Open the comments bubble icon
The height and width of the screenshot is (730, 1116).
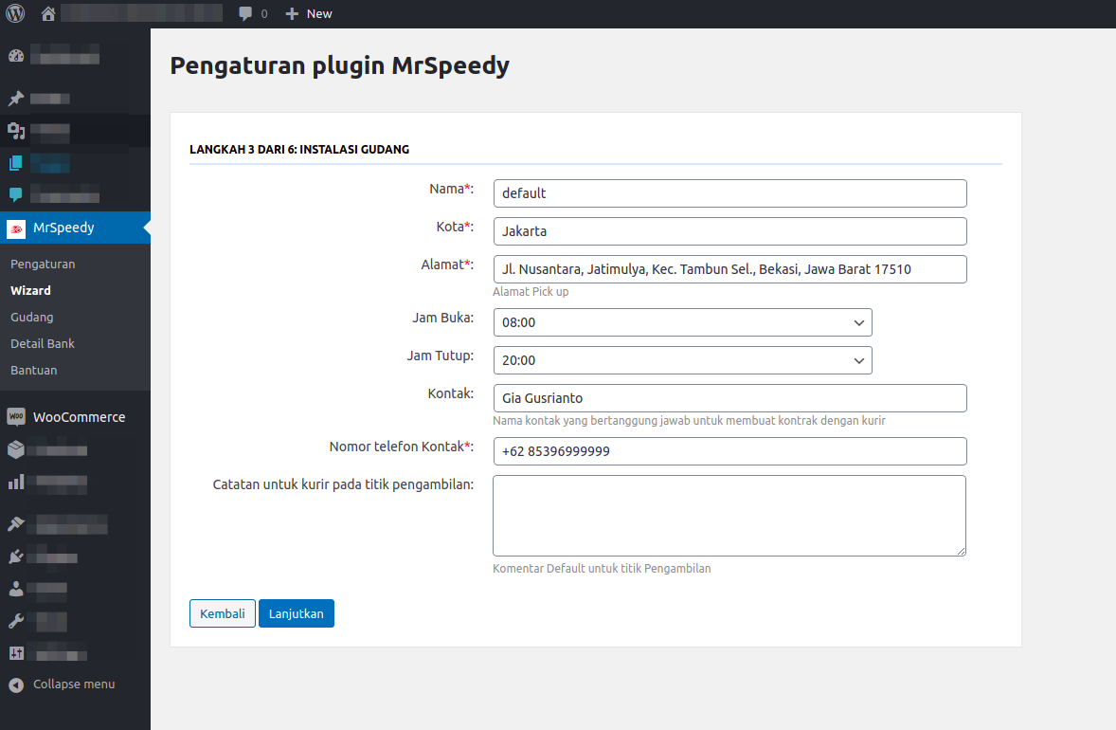(x=245, y=13)
